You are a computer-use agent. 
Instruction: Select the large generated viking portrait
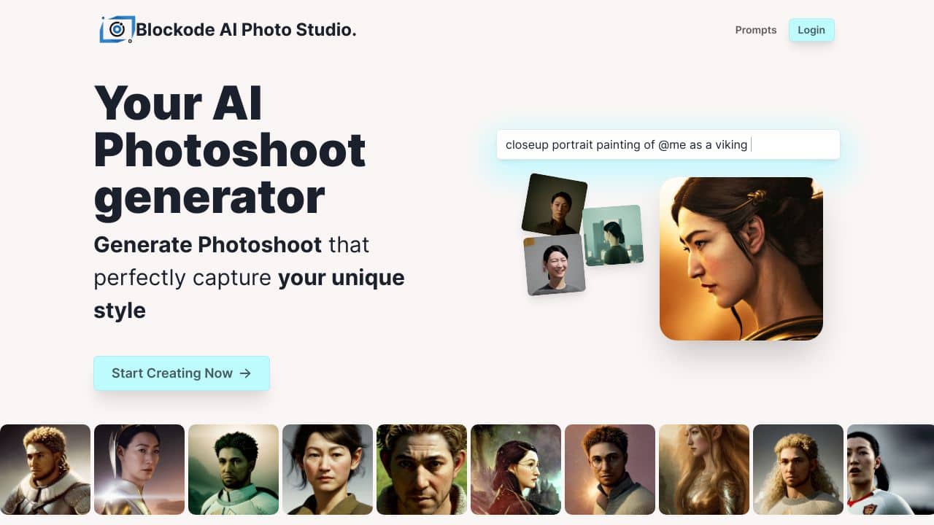point(741,259)
